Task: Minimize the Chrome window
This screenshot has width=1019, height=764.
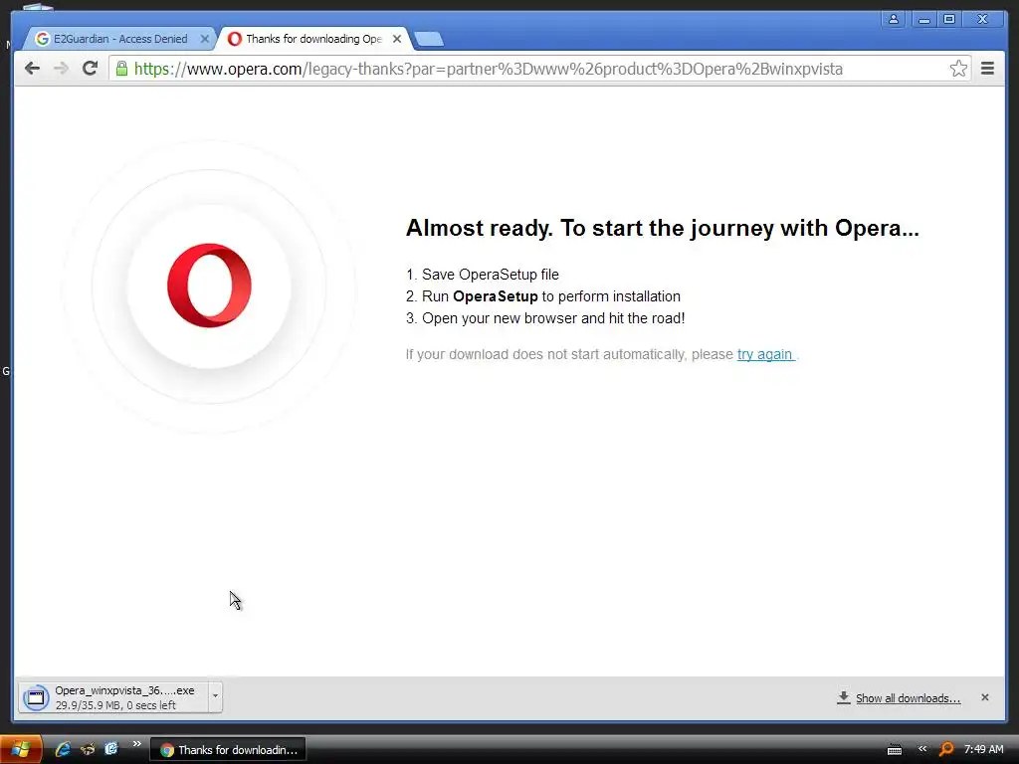Action: pyautogui.click(x=923, y=19)
